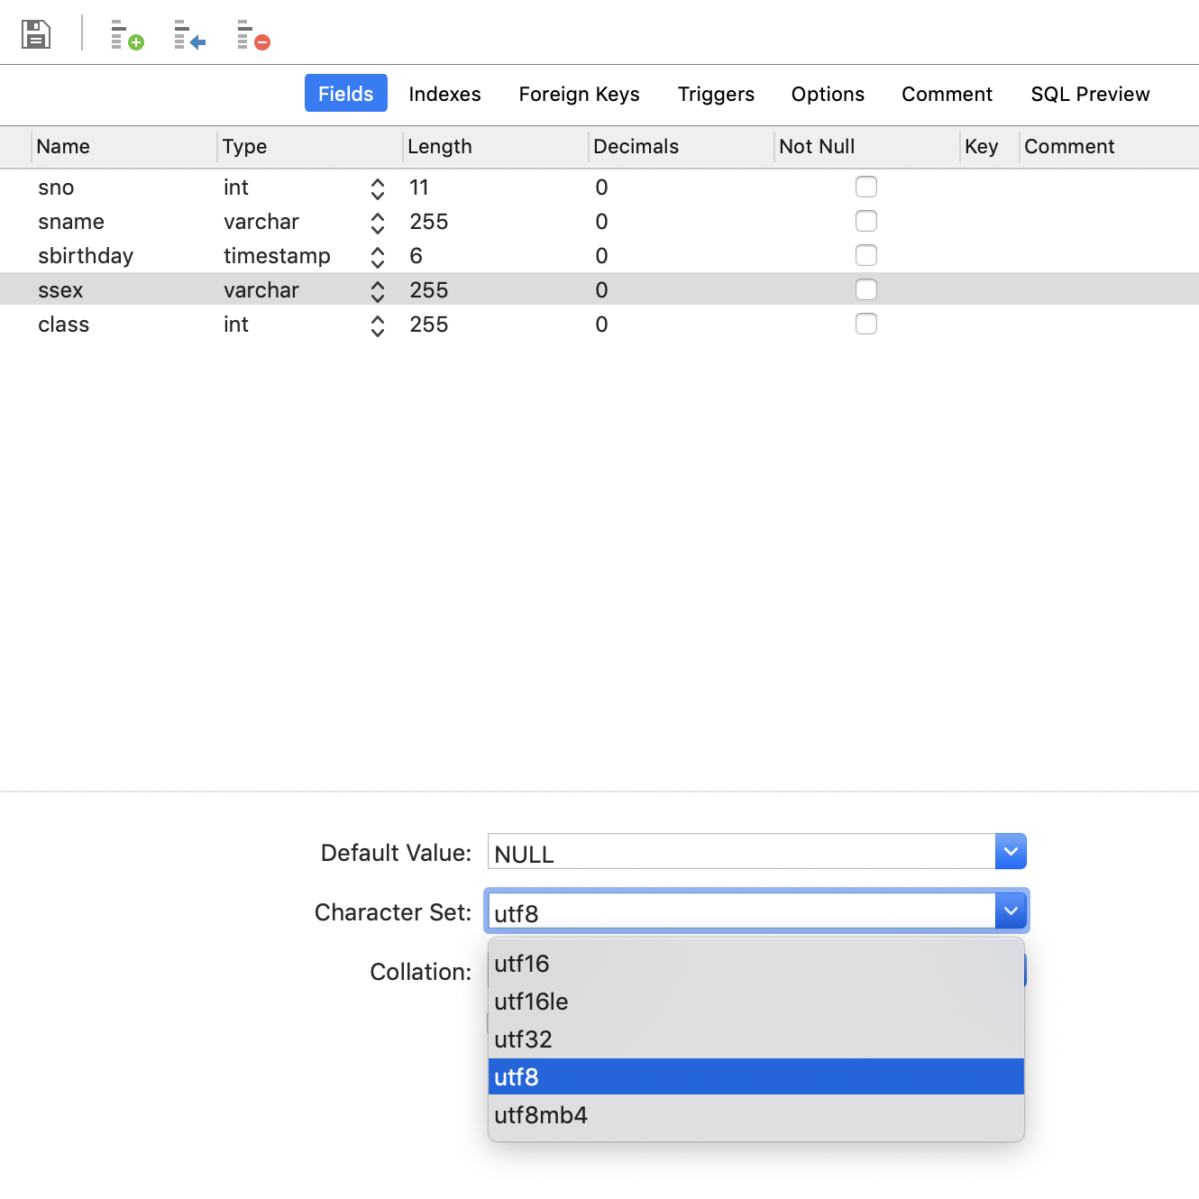Expand the Default Value dropdown arrow
Viewport: 1199px width, 1199px height.
pyautogui.click(x=1011, y=851)
